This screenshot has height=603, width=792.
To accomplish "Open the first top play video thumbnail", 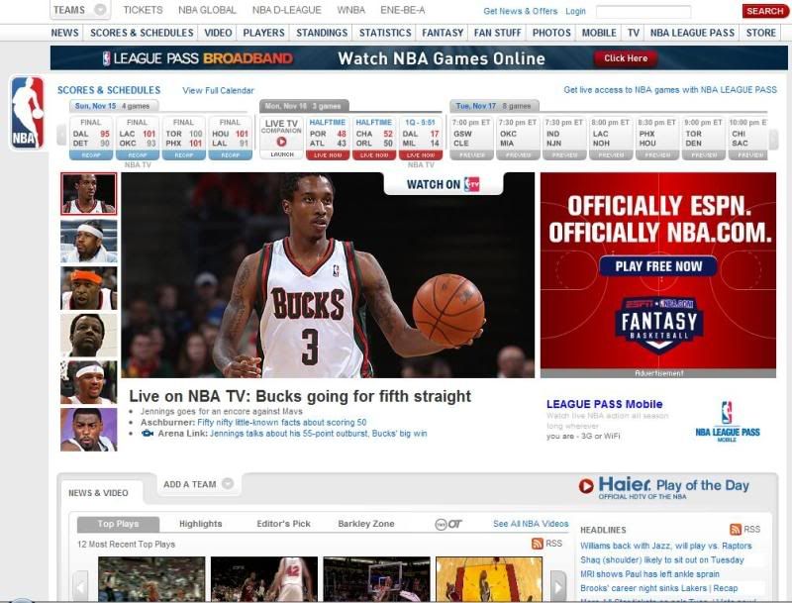I will [151, 579].
